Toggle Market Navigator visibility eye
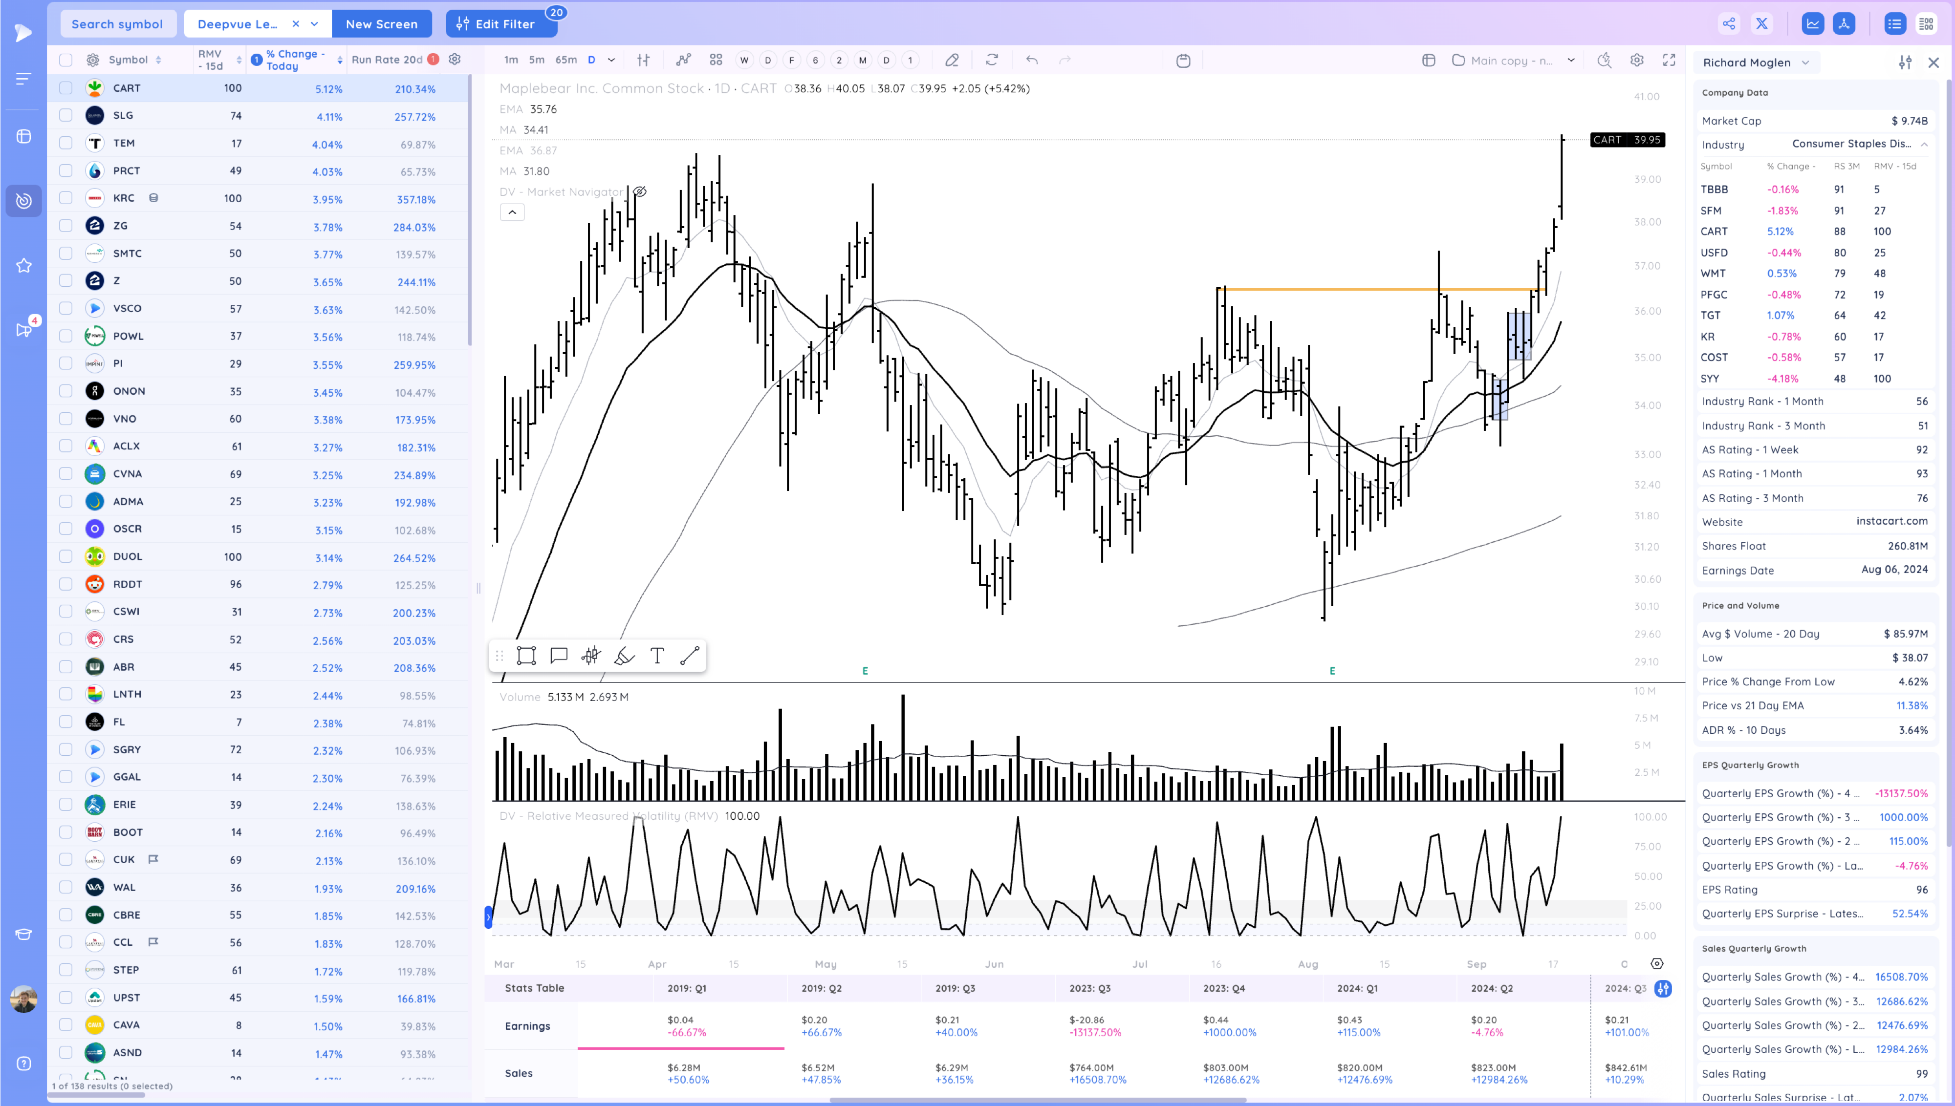Screen dimensions: 1955x1106 point(641,191)
